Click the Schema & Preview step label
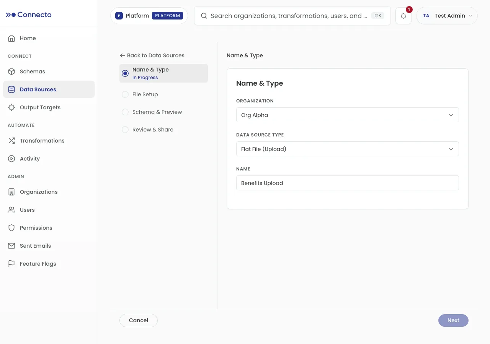The height and width of the screenshot is (344, 490). (x=157, y=112)
